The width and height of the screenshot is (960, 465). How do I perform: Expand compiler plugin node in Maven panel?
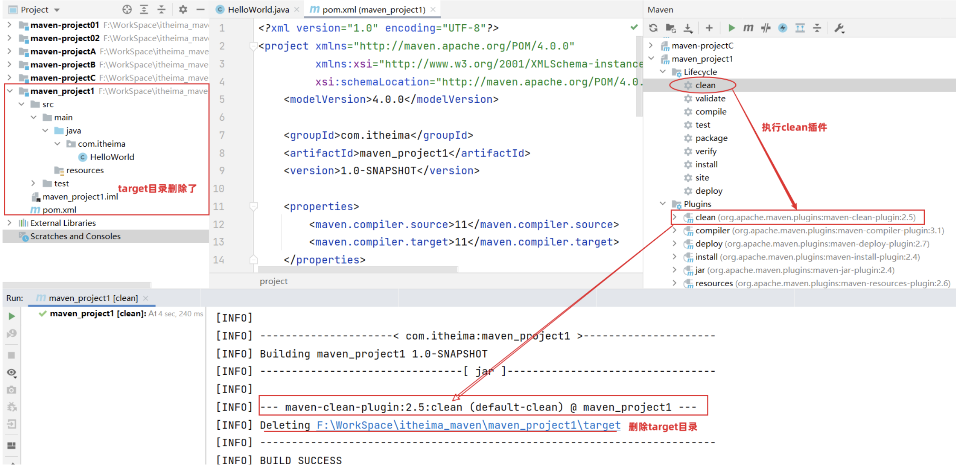point(675,231)
